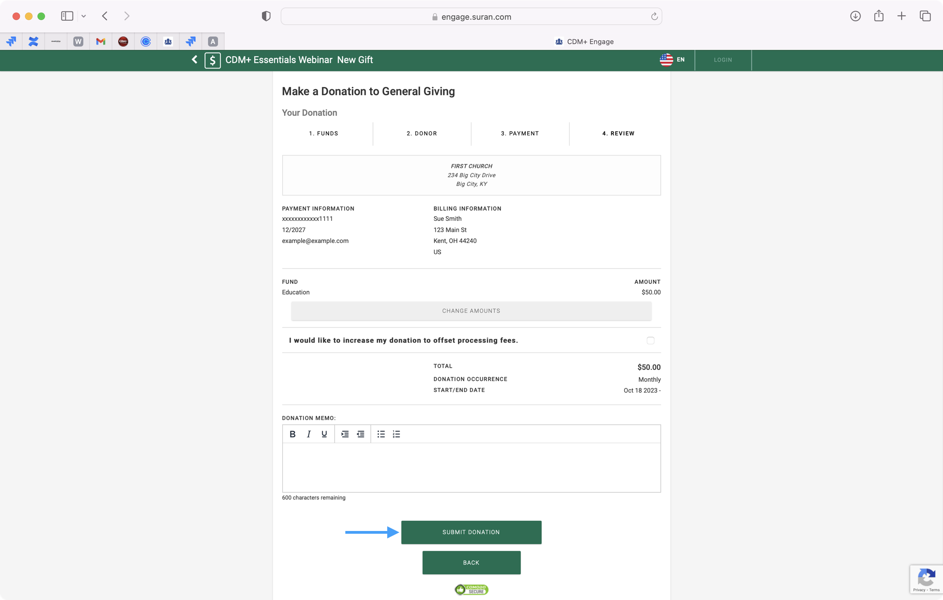The height and width of the screenshot is (600, 943).
Task: Switch to the 3. Payment step
Action: pyautogui.click(x=520, y=133)
